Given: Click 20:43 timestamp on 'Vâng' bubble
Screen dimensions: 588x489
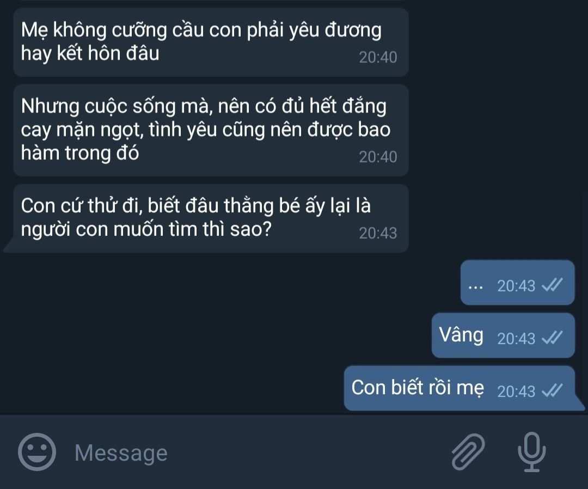Looking at the screenshot, I should pos(516,339).
